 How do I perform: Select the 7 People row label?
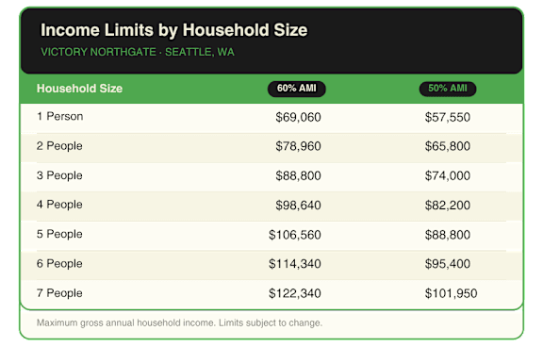[59, 293]
